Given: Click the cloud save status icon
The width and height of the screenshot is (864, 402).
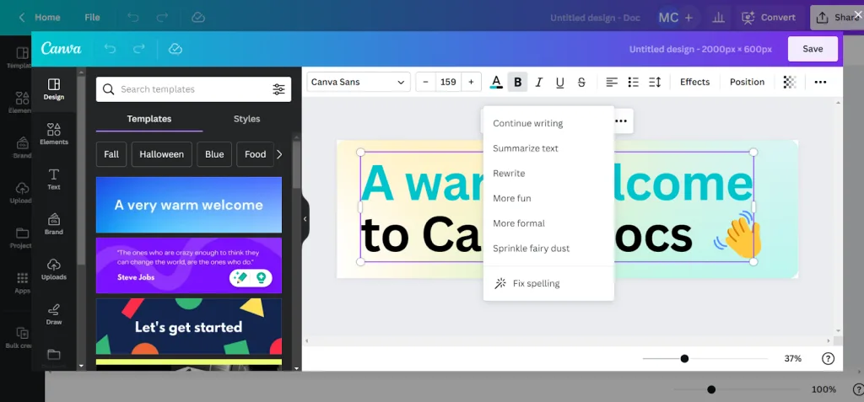Looking at the screenshot, I should coord(175,49).
